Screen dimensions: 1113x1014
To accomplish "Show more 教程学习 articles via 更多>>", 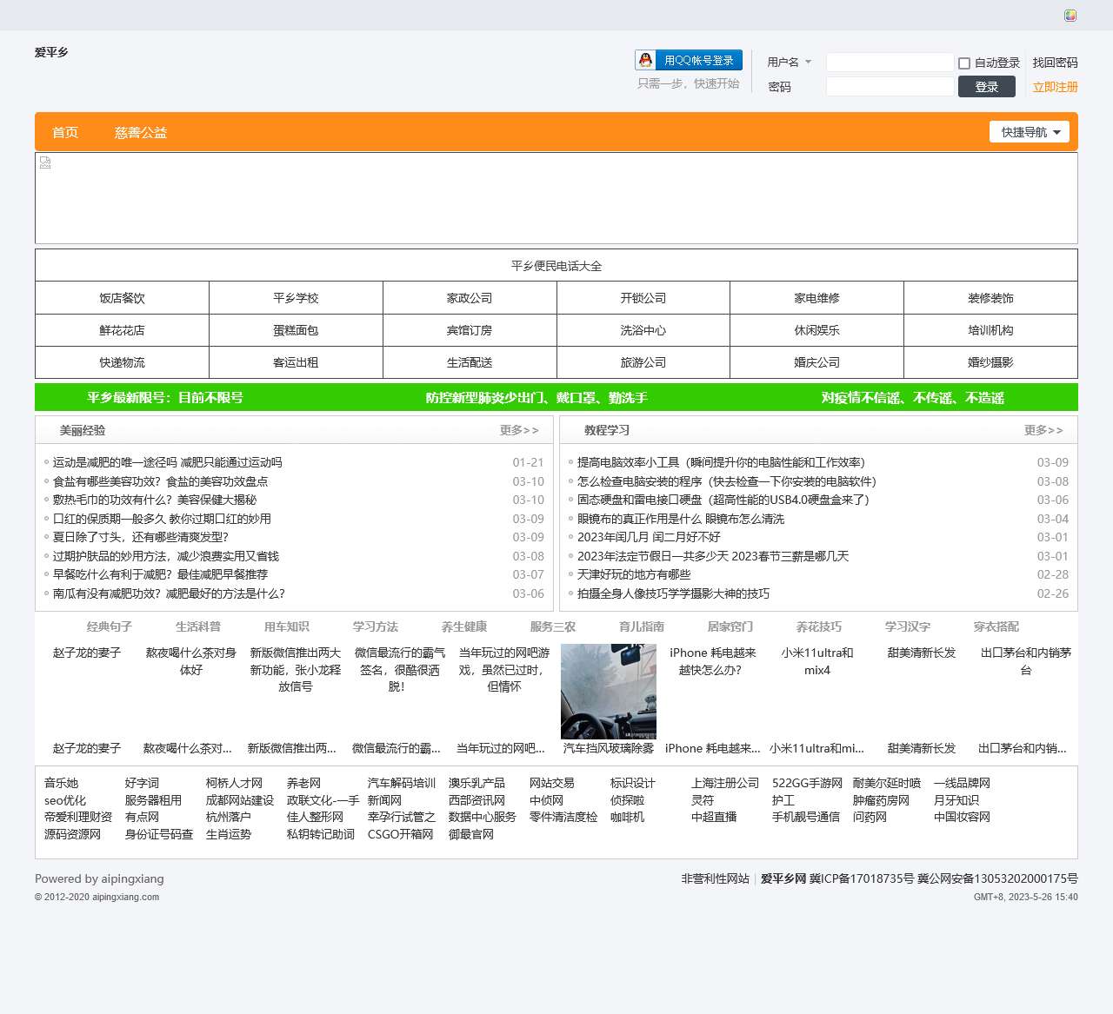I will click(x=1043, y=430).
